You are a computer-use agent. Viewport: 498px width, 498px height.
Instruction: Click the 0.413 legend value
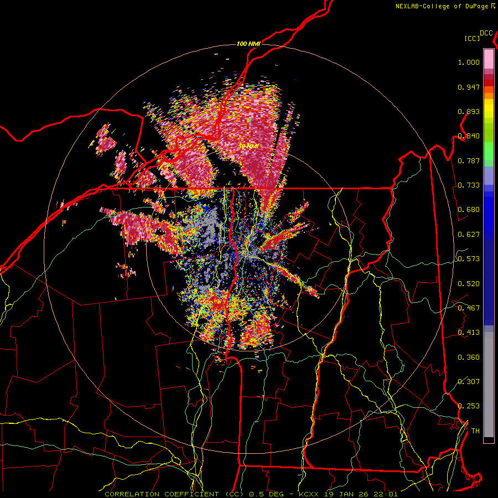pos(469,333)
